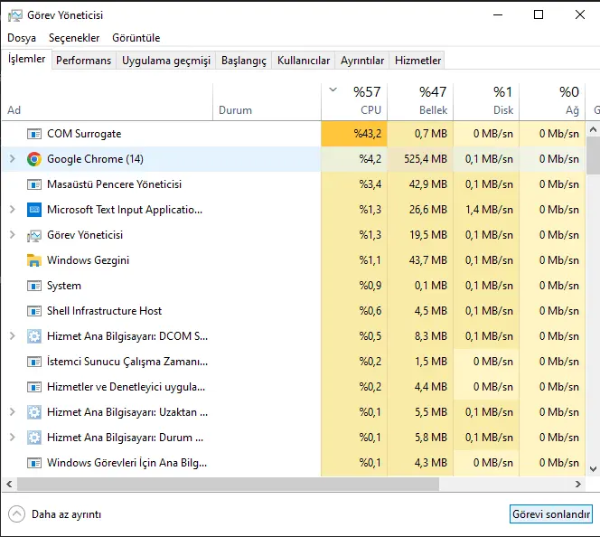This screenshot has width=600, height=537.
Task: Click the horizontal scrollbar right arrow
Action: 578,485
